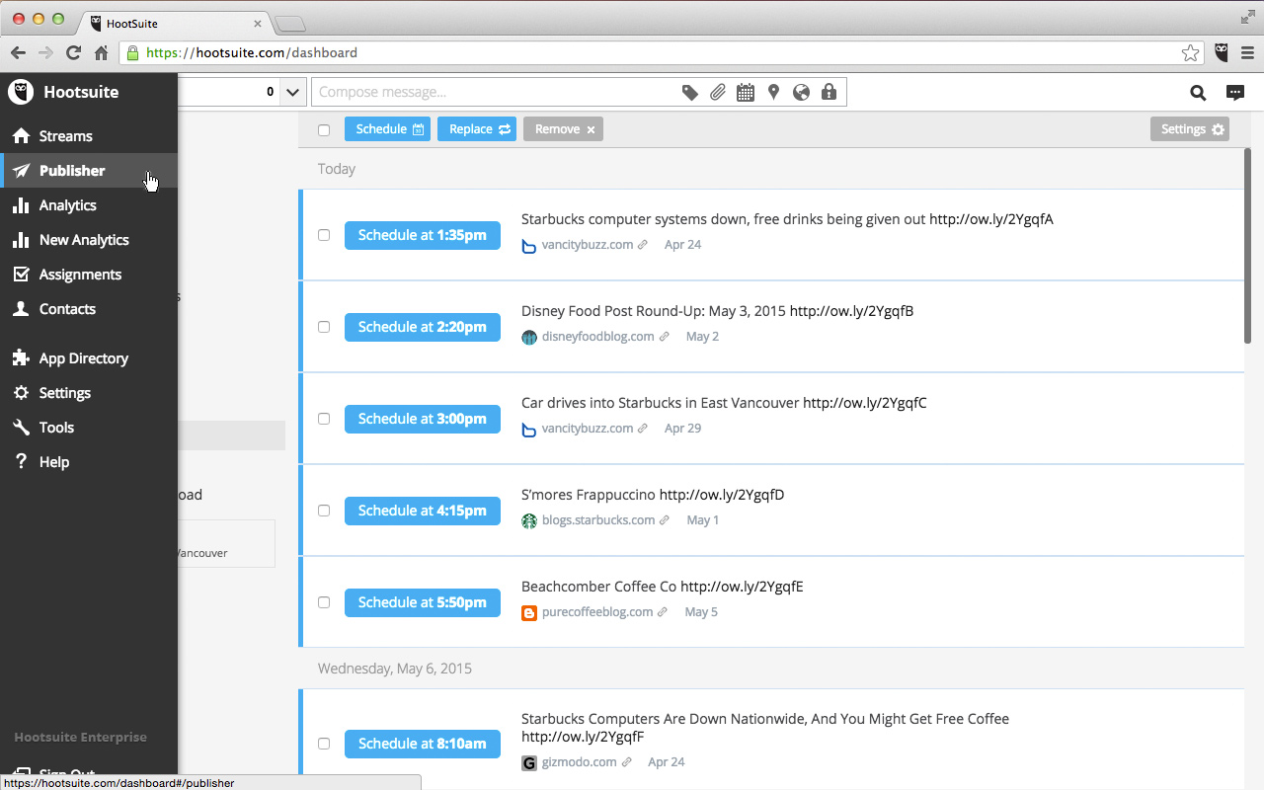Click the search magnifier icon
1264x790 pixels.
1198,93
